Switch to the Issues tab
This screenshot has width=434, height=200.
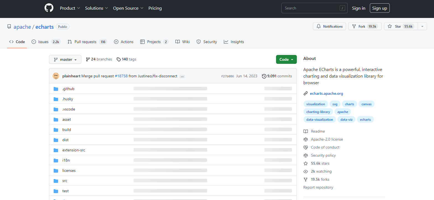point(46,42)
